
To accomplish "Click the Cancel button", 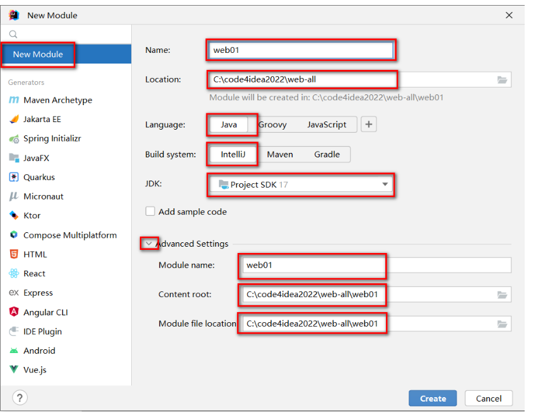I will pyautogui.click(x=489, y=398).
